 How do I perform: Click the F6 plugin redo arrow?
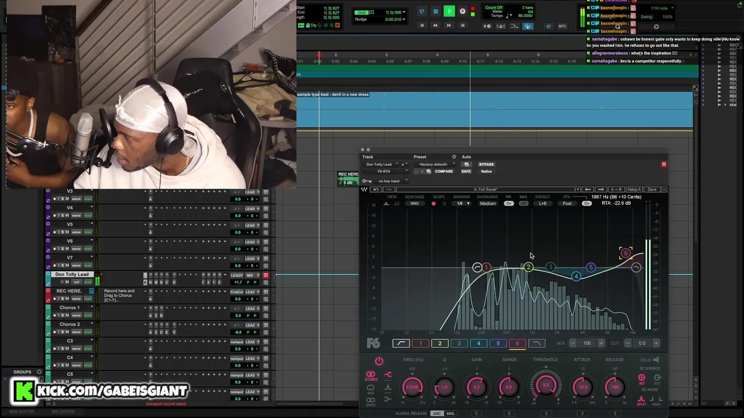tap(389, 189)
